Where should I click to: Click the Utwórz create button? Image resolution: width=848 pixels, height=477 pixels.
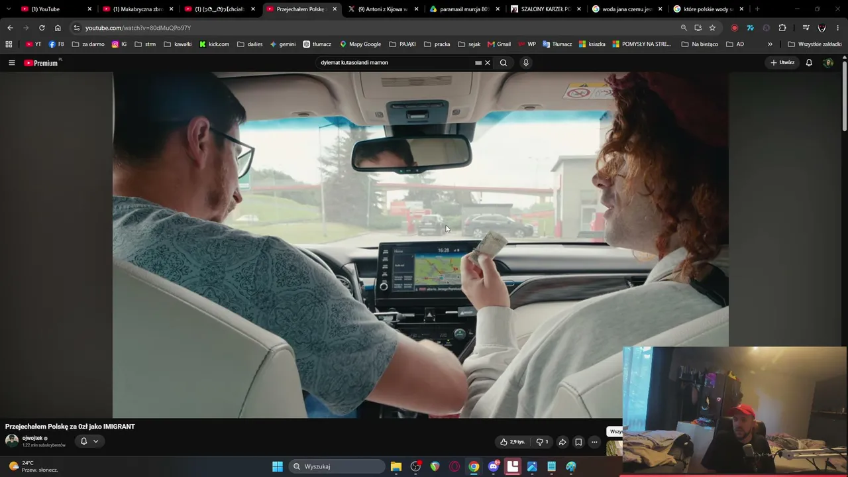782,63
